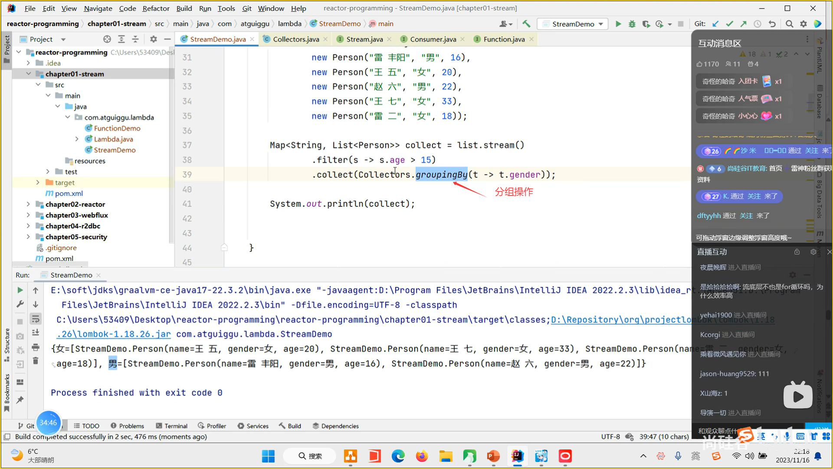The image size is (833, 469).
Task: Open IntelliJ IDEA in Windows taskbar
Action: [517, 456]
